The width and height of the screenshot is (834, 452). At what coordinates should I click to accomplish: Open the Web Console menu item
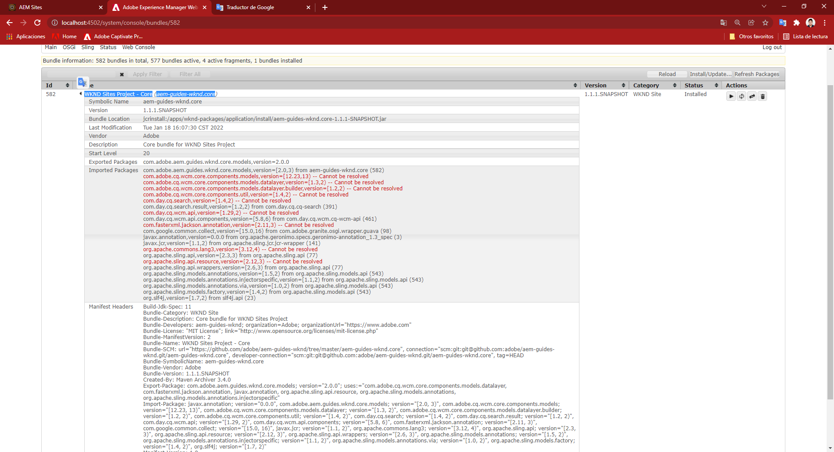(138, 47)
